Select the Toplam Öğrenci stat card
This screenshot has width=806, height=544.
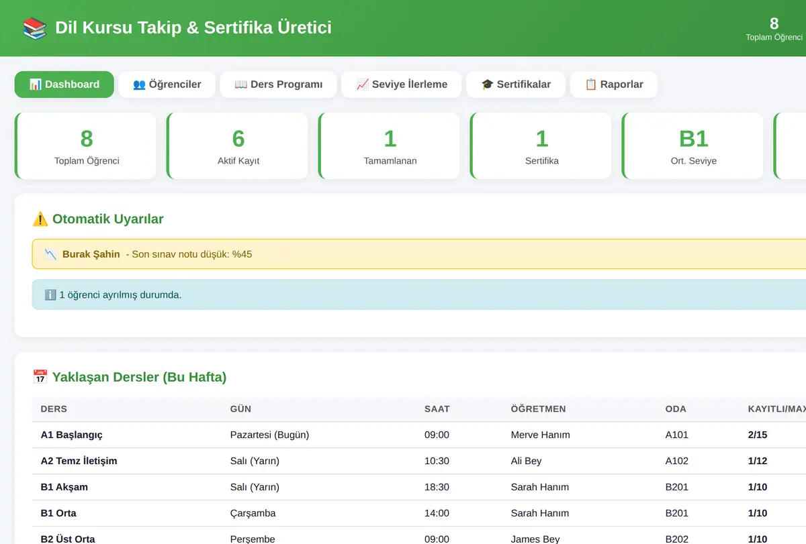85,146
